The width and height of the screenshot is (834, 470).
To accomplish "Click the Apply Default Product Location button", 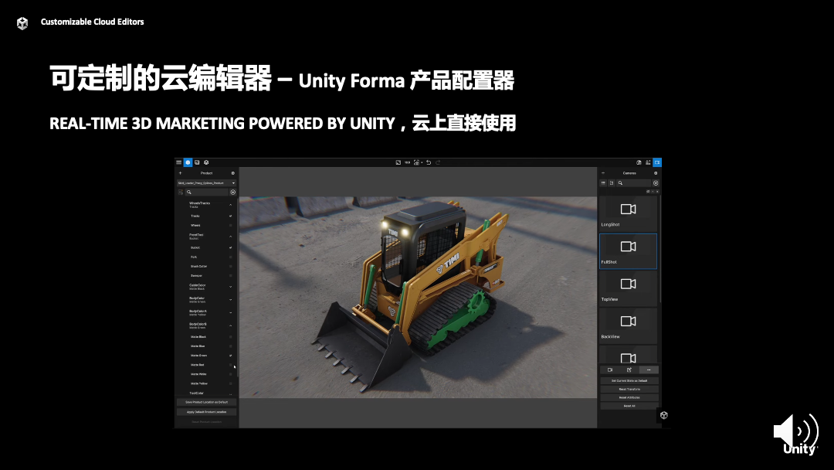I will [x=206, y=412].
